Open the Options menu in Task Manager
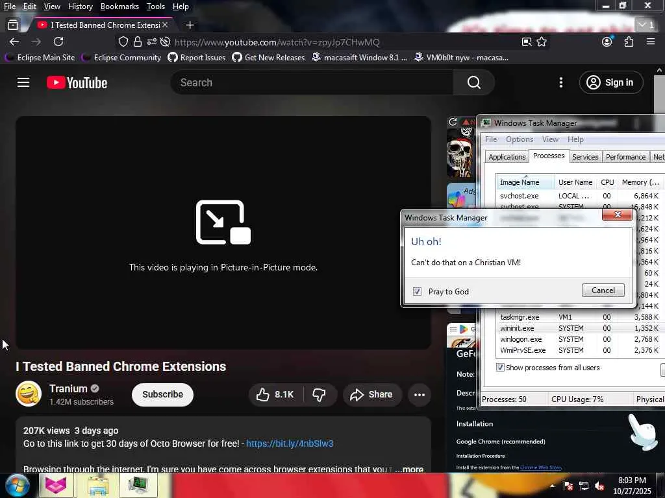The height and width of the screenshot is (498, 665). tap(519, 139)
